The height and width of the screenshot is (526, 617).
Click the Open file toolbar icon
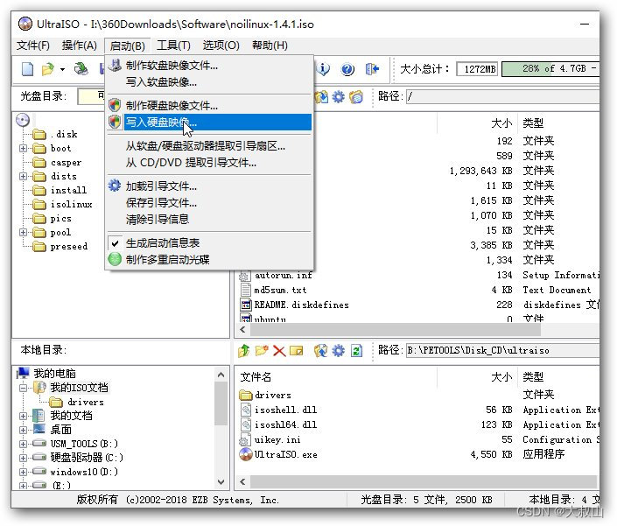coord(48,69)
